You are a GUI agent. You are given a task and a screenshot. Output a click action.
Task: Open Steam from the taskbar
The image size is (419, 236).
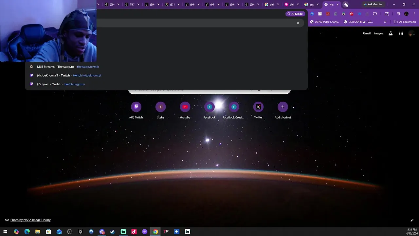coord(112,232)
